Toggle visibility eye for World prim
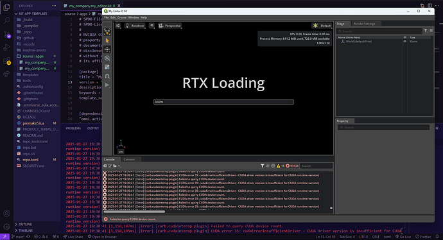Viewport: 443px width, 240px height. click(404, 42)
